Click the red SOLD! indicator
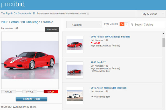 [51, 92]
